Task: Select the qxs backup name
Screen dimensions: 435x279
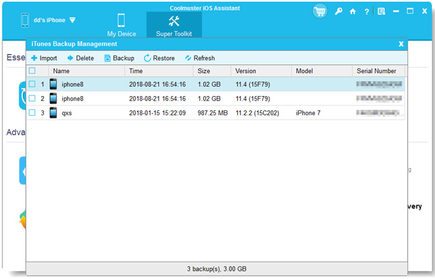Action: (x=66, y=113)
